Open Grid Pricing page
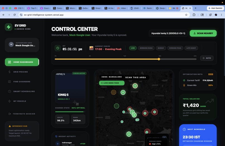 21,72
